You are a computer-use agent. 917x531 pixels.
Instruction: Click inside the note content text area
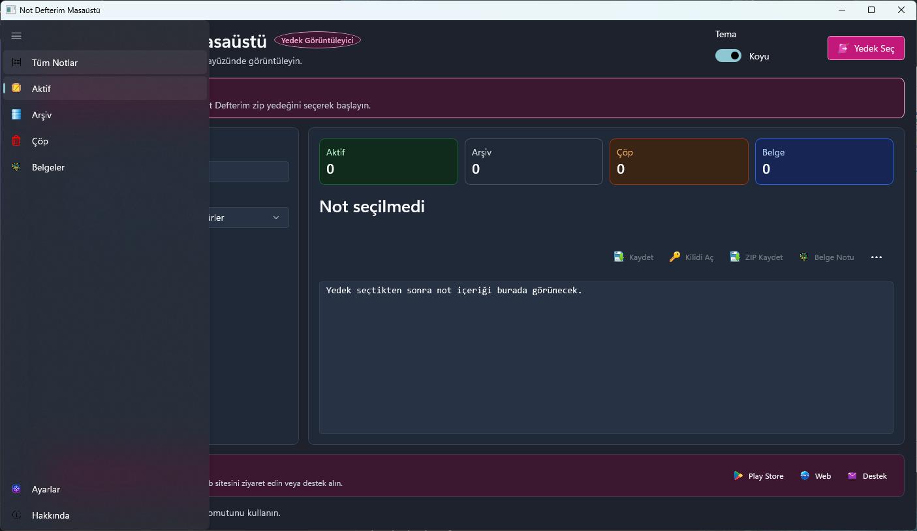pos(606,357)
